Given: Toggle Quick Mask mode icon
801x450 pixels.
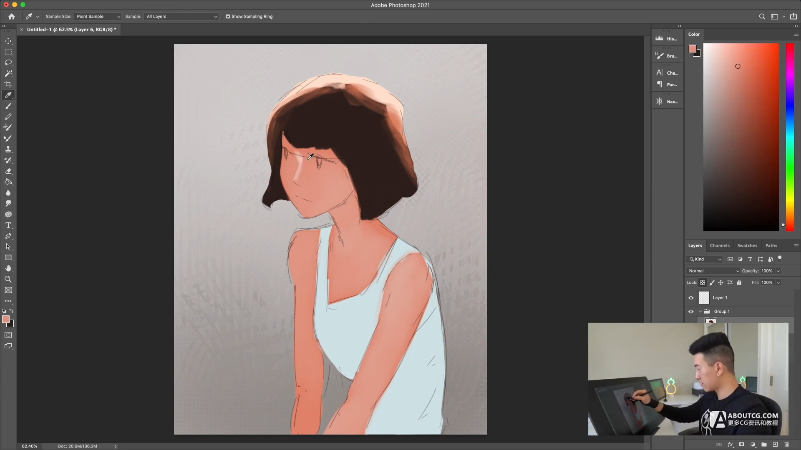Looking at the screenshot, I should [x=8, y=335].
